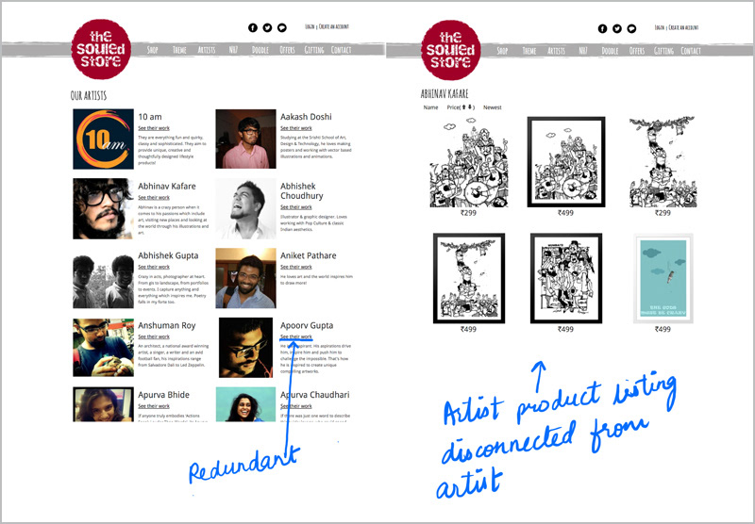The height and width of the screenshot is (524, 755).
Task: Open Aniket Pathare's profile photo
Action: click(x=246, y=278)
